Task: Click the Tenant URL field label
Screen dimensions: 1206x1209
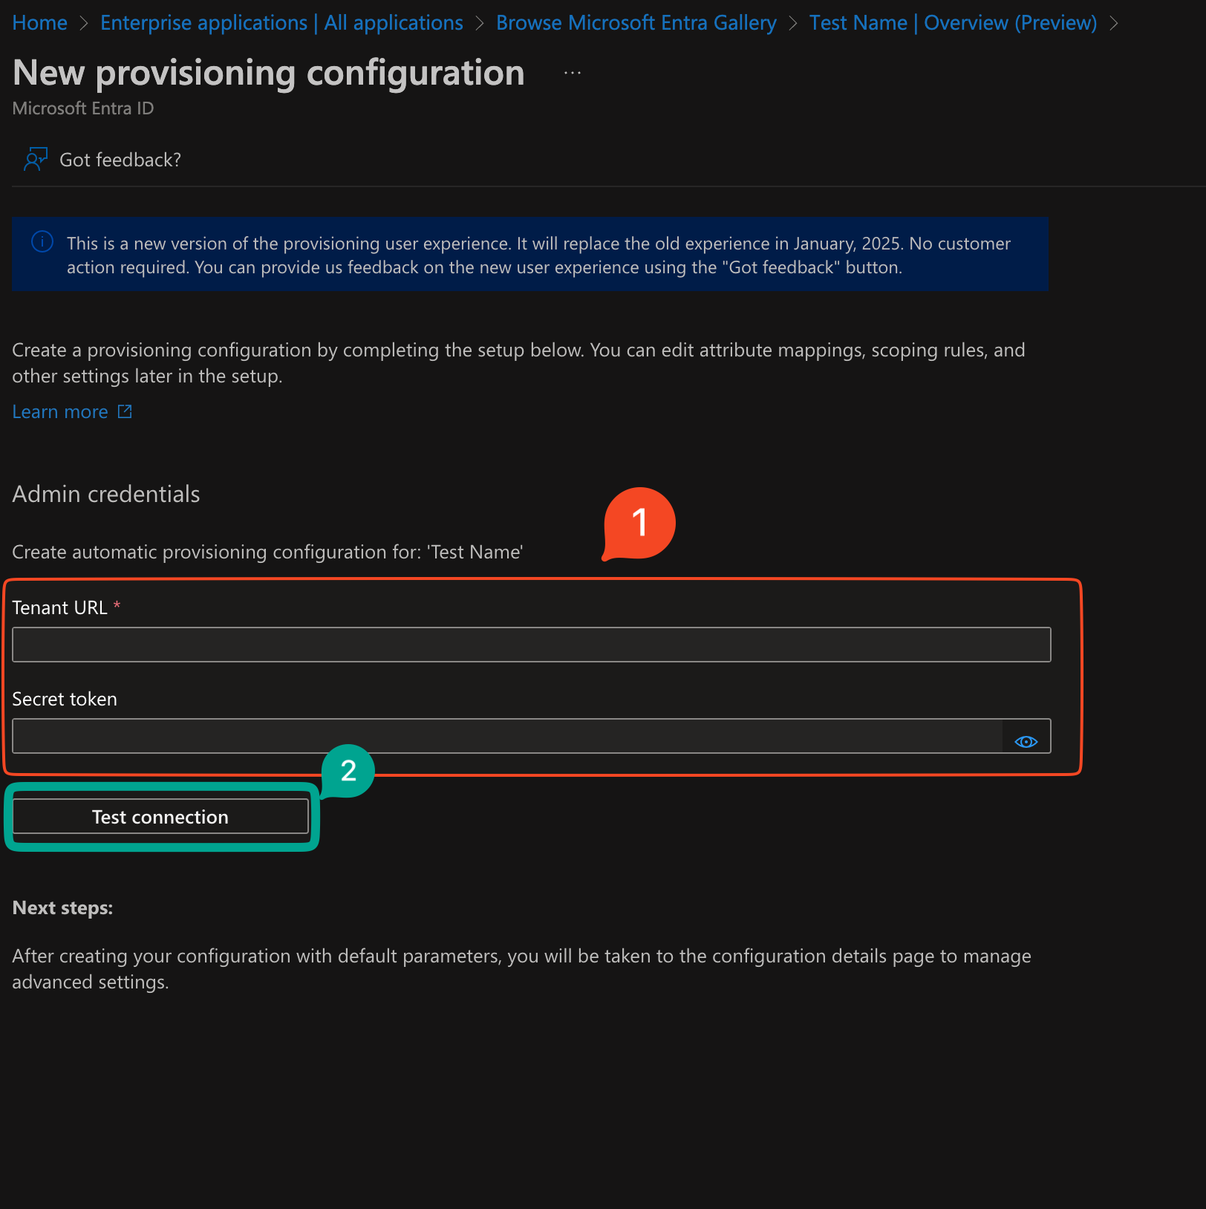Action: (59, 607)
